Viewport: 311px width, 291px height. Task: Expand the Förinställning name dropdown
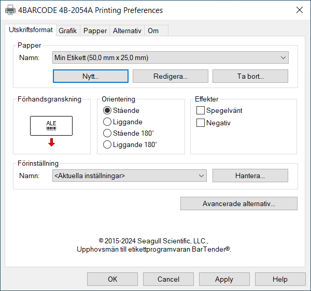130,176
